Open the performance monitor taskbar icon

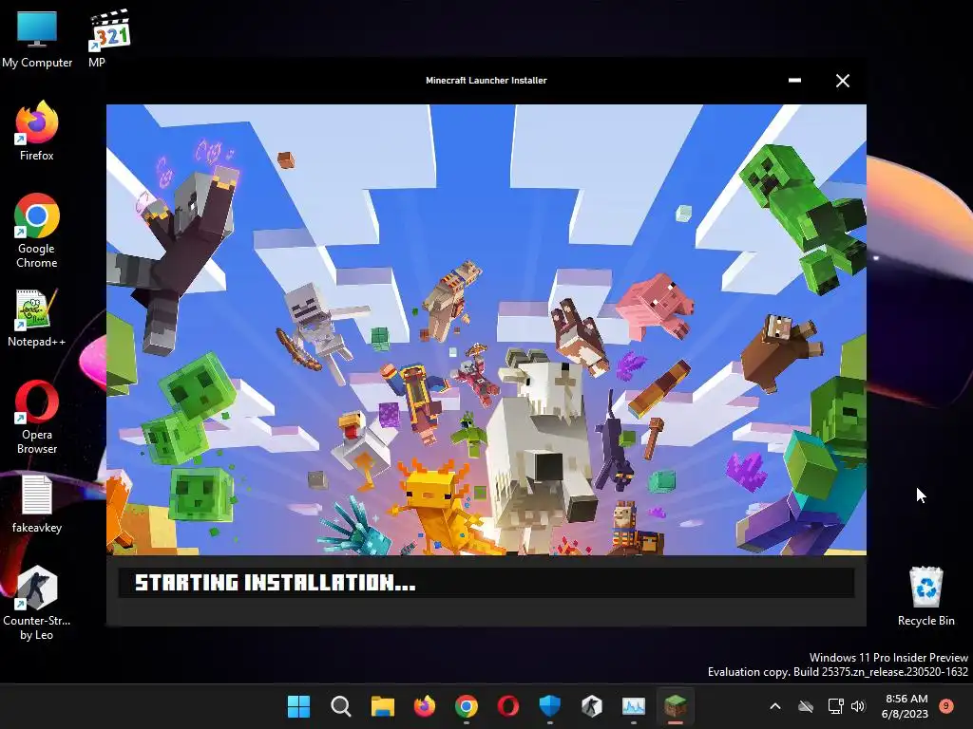(x=634, y=706)
